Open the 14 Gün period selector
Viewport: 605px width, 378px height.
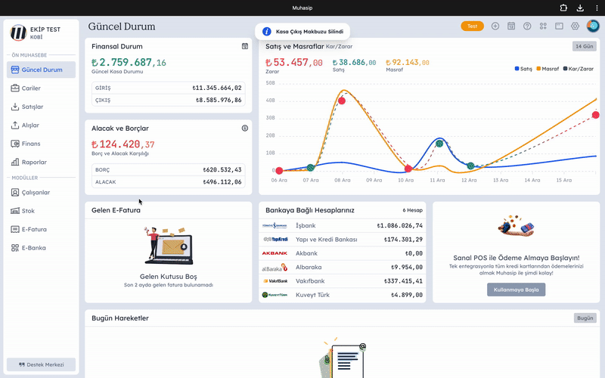(x=585, y=46)
